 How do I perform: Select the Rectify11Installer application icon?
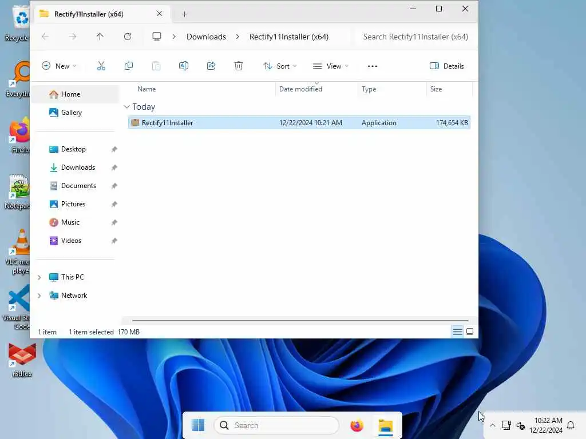click(135, 122)
